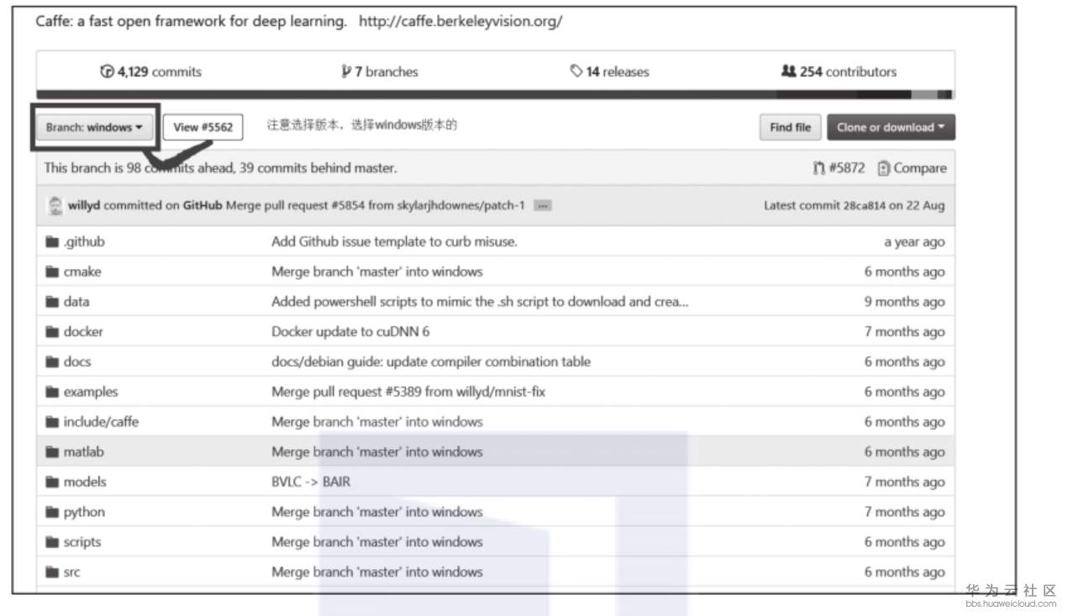Open pull request #5872 link
The image size is (1068, 616).
pyautogui.click(x=847, y=168)
